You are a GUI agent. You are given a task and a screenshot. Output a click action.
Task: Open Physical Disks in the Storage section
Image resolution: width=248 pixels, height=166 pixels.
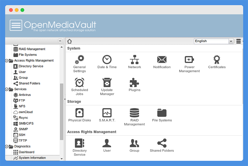click(x=79, y=115)
